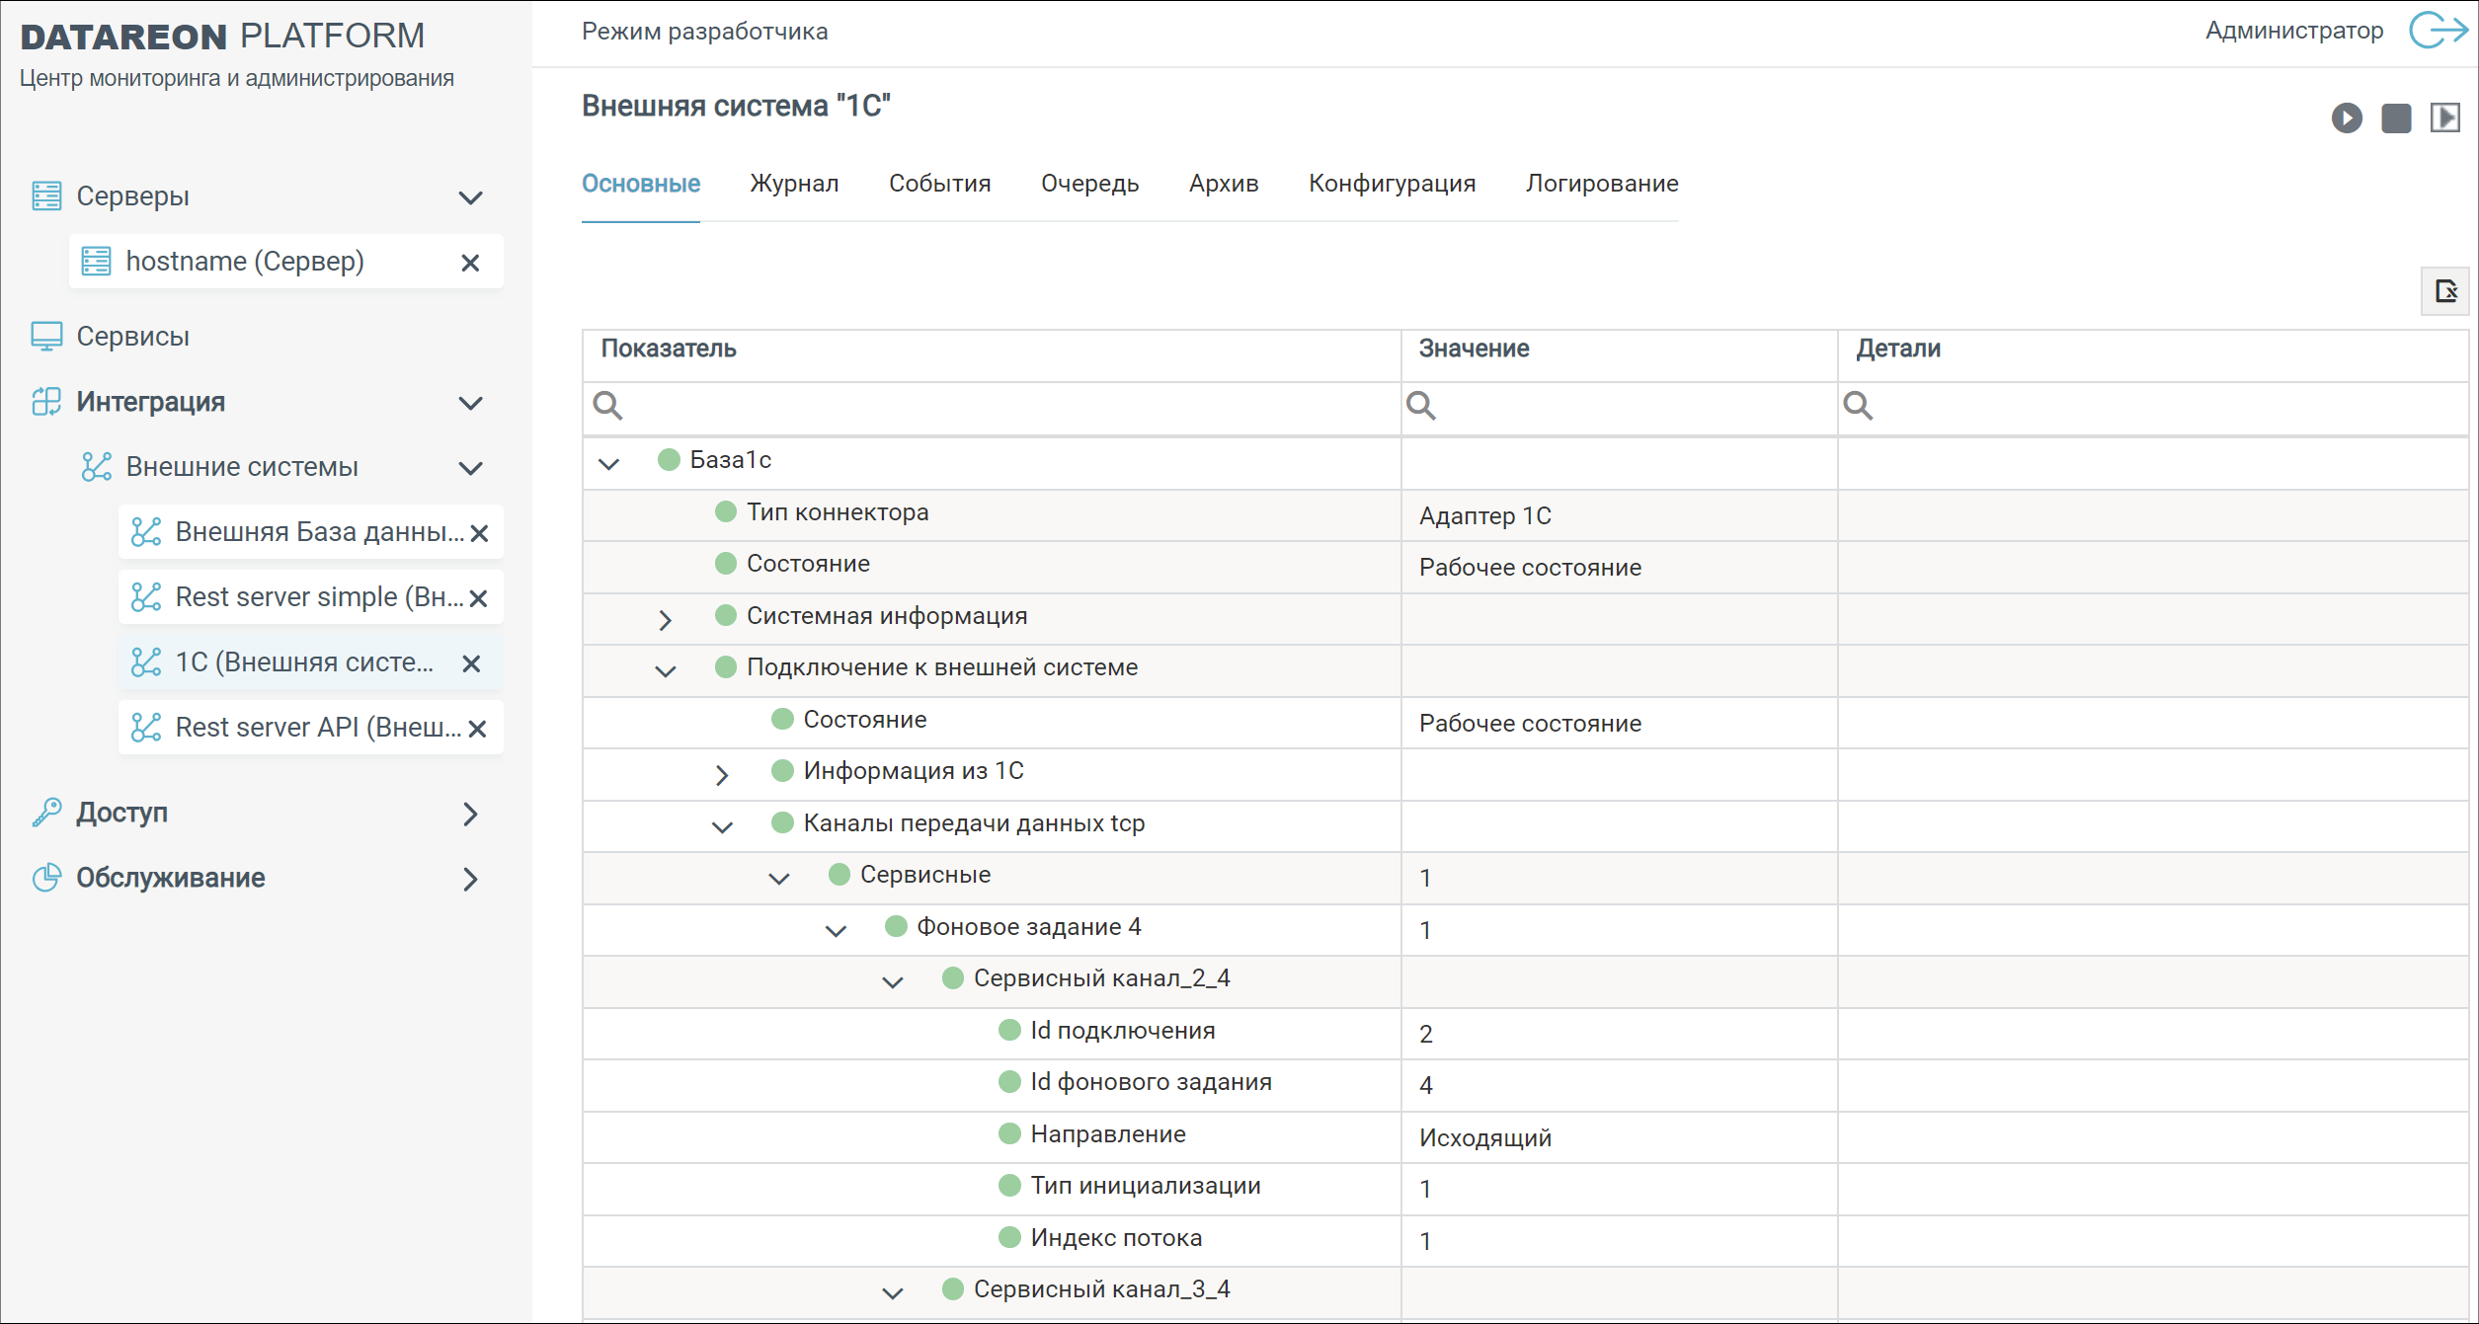Click the restart icon at top right
The width and height of the screenshot is (2479, 1324).
(x=2444, y=118)
